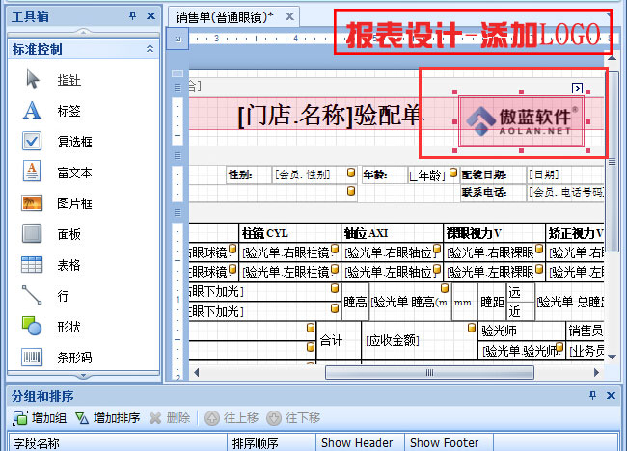Pick the 复选框 checkbox control
This screenshot has height=451, width=627.
click(73, 142)
